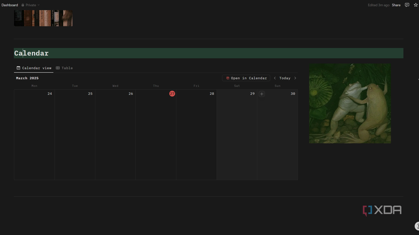Image resolution: width=419 pixels, height=235 pixels.
Task: Click the Mon column header
Action: tap(34, 86)
